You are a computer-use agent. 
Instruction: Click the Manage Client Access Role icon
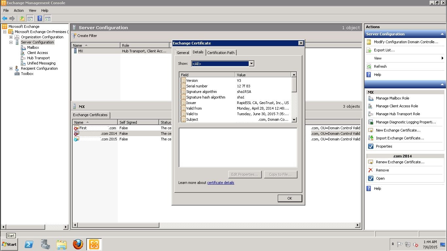371,106
